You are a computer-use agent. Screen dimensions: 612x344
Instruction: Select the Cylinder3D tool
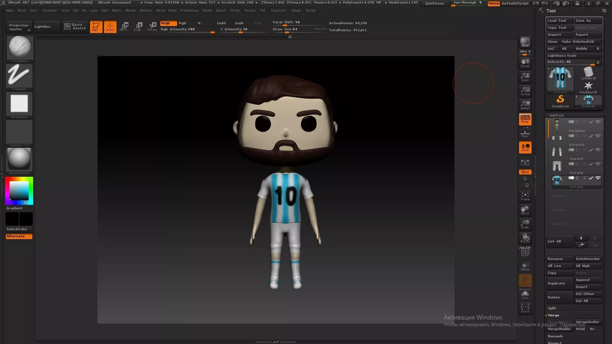(588, 74)
